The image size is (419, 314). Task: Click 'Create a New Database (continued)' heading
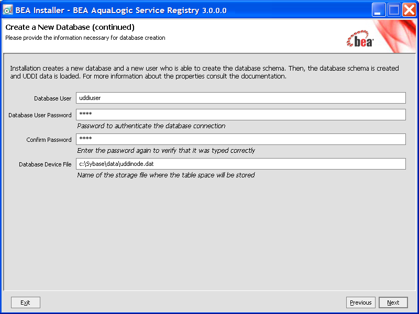(x=70, y=27)
